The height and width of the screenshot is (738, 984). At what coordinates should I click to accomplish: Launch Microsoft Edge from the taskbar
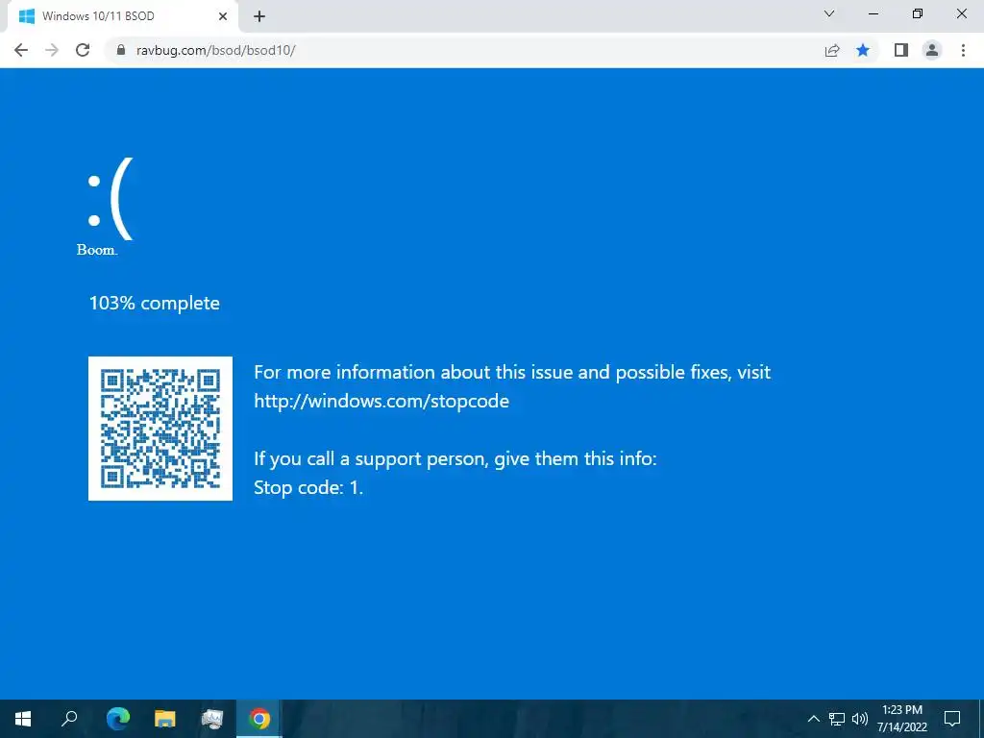tap(118, 719)
